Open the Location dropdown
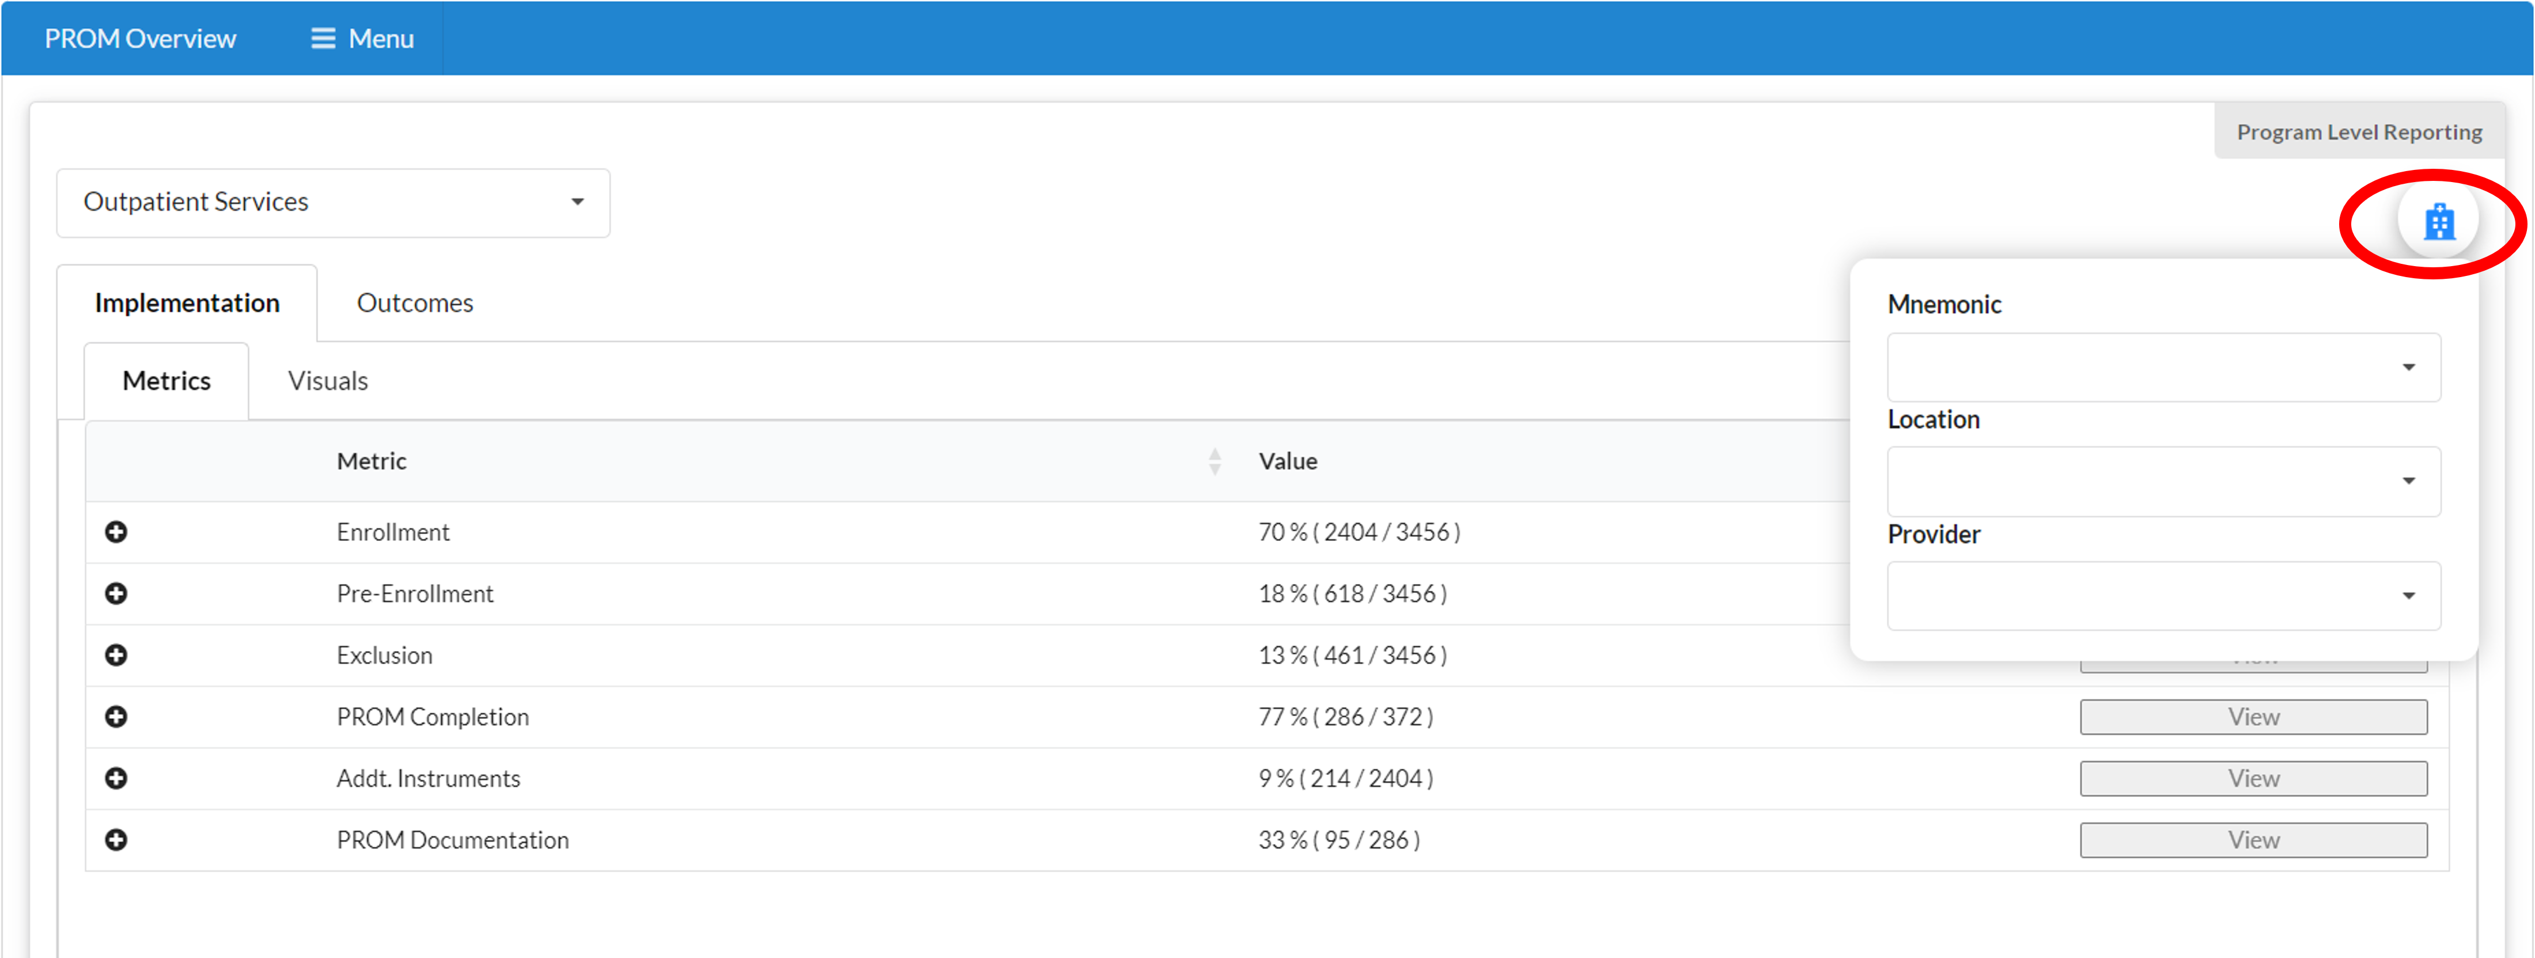2535x958 pixels. (2163, 481)
